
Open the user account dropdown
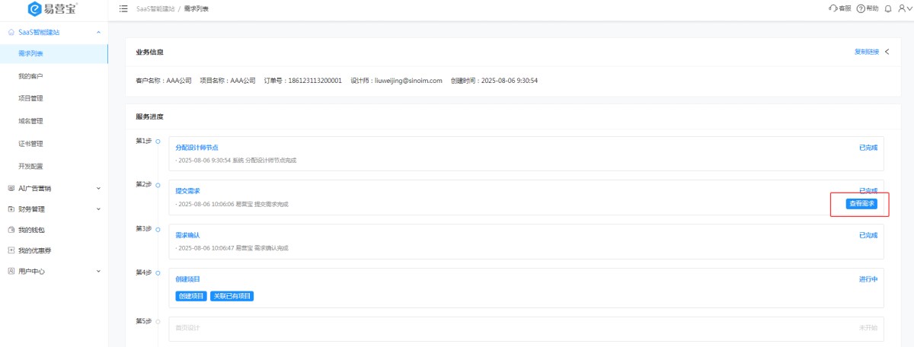[903, 8]
